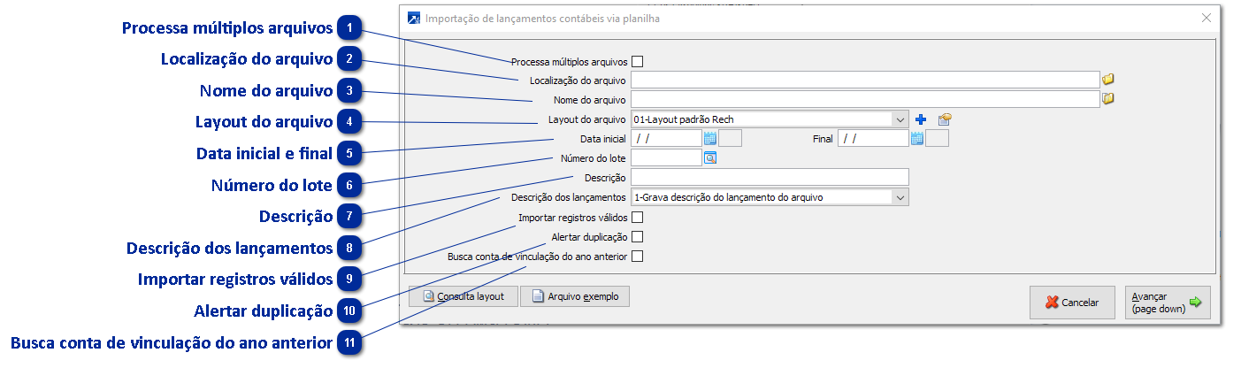Open Descrição dos lançamentos dropdown
This screenshot has width=1241, height=368.
[x=900, y=197]
